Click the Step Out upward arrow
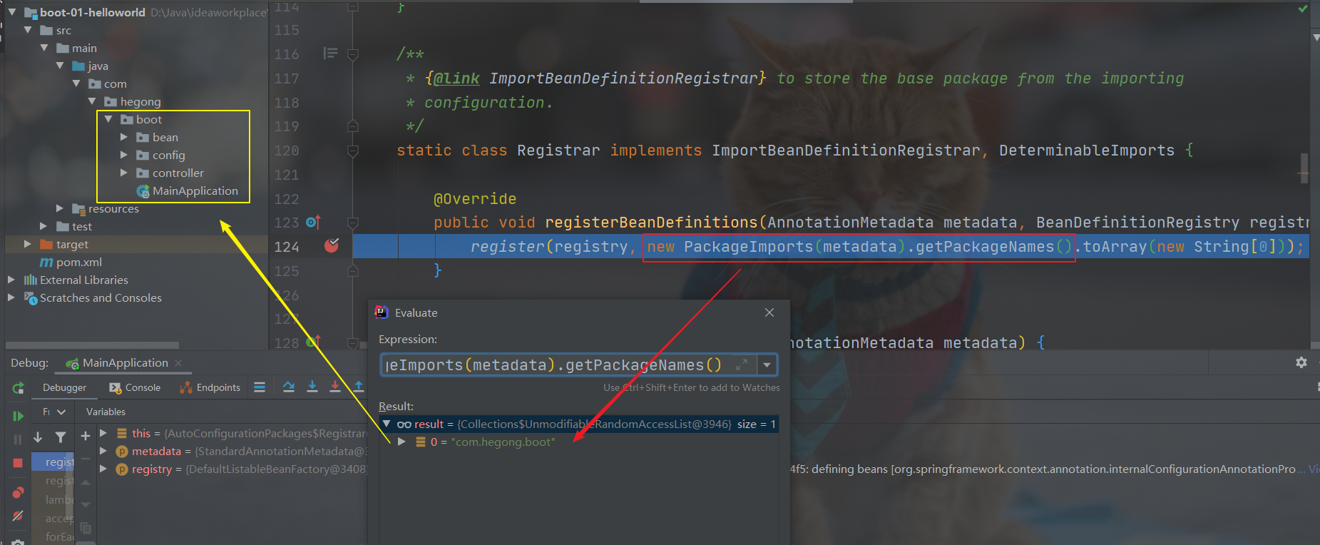Viewport: 1320px width, 545px height. pos(359,387)
